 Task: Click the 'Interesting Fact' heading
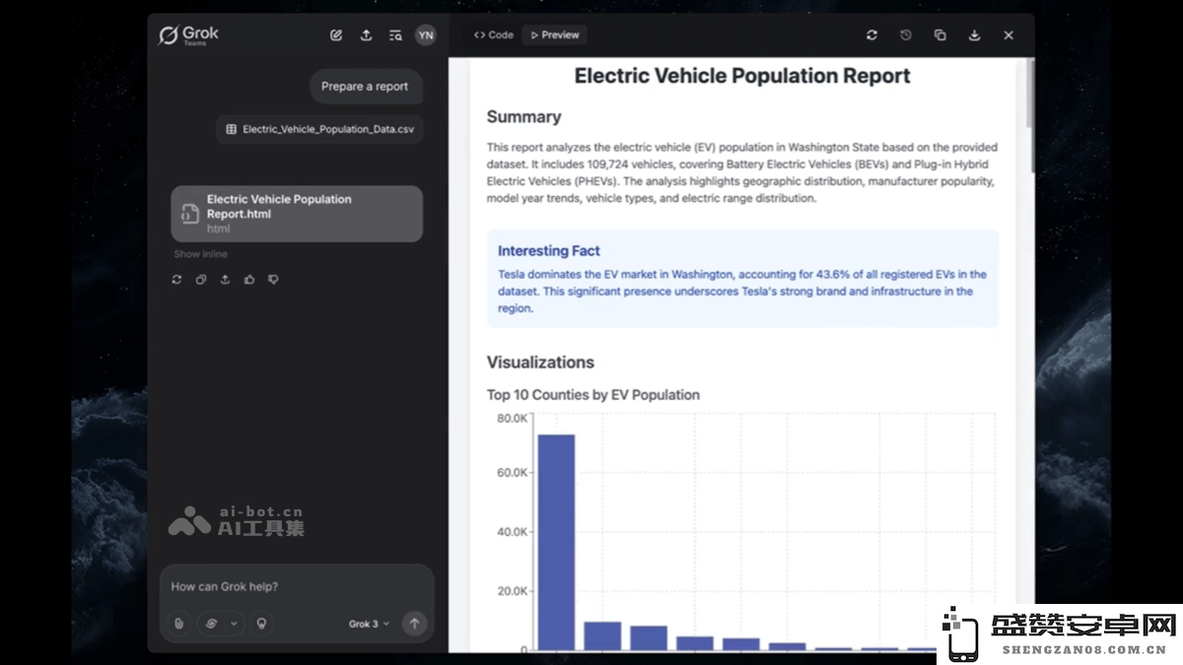click(x=548, y=251)
